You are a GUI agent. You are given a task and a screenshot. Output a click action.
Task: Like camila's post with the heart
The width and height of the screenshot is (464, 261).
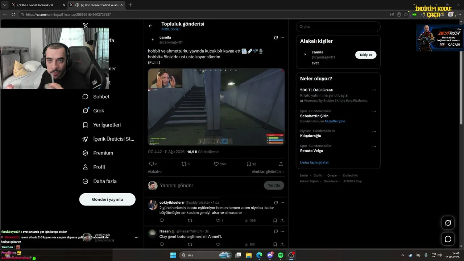pyautogui.click(x=216, y=164)
